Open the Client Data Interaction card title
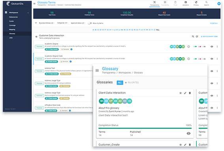Screen dimensions: 224x151 (112, 93)
